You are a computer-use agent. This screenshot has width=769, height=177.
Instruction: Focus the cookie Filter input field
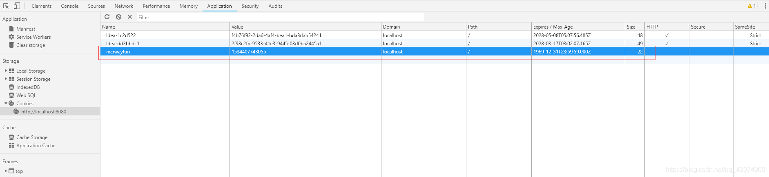pos(280,17)
